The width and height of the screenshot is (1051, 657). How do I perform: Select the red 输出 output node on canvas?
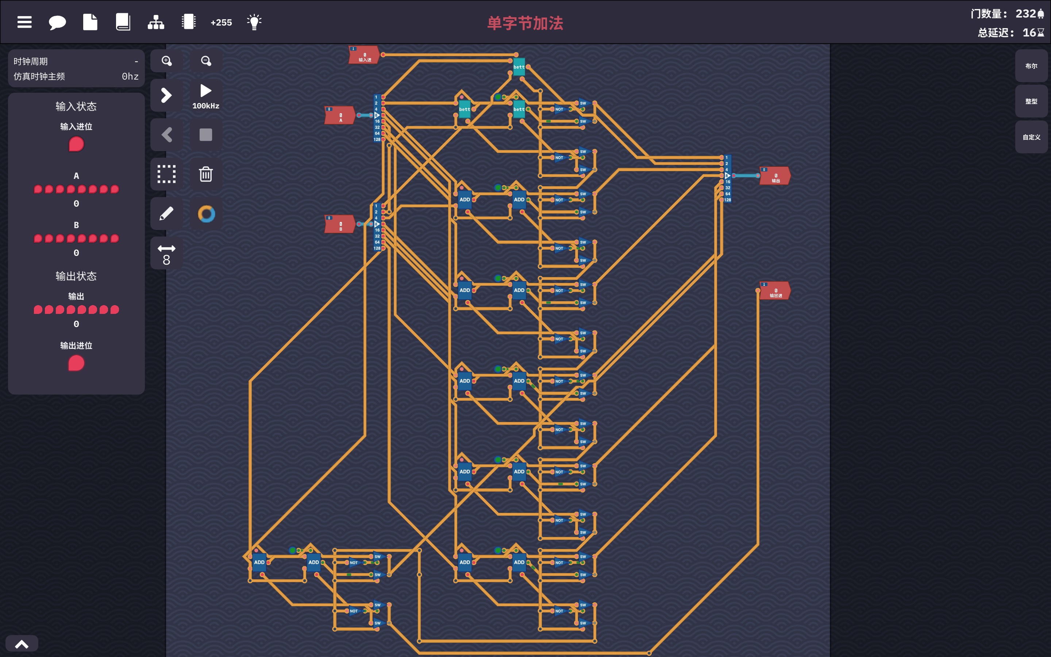(775, 176)
